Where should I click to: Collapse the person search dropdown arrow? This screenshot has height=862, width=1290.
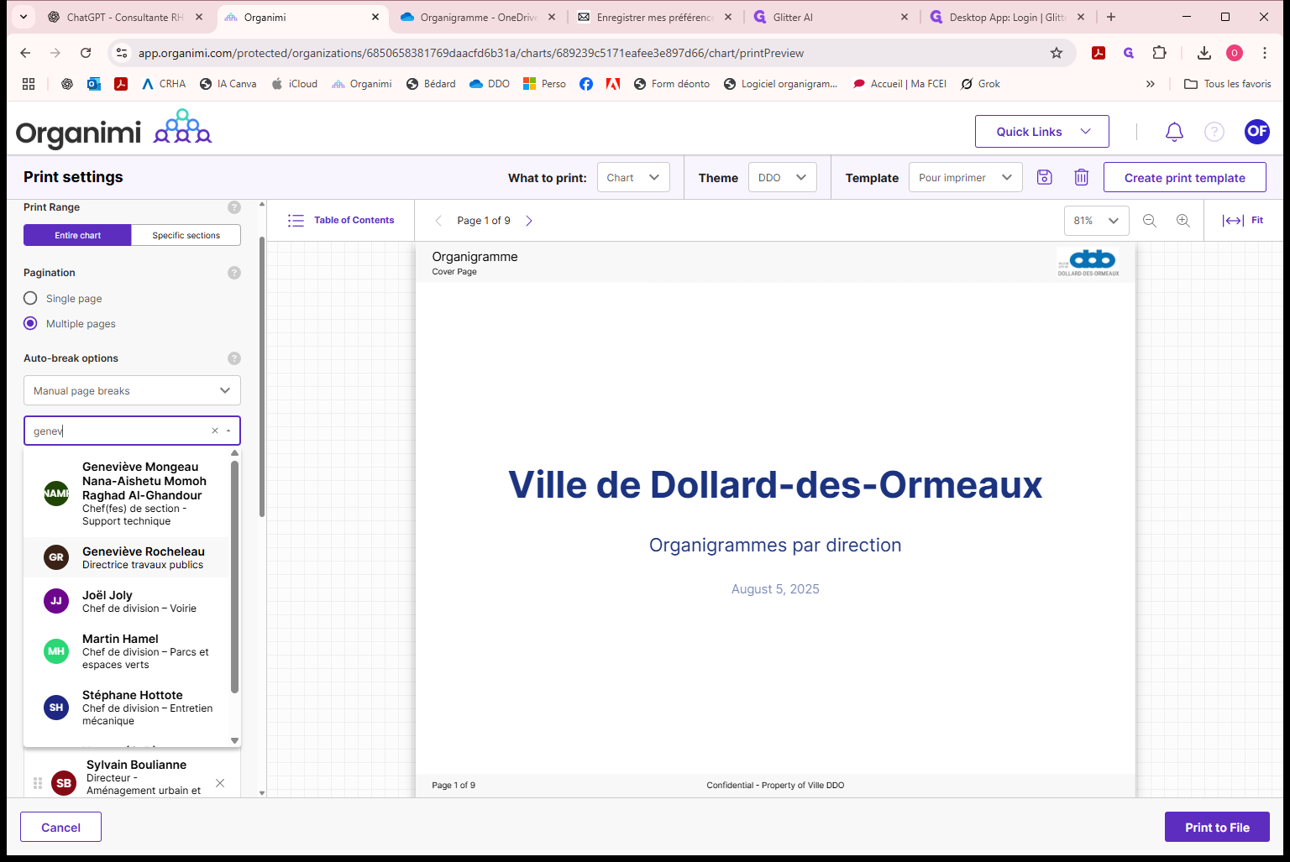click(228, 431)
